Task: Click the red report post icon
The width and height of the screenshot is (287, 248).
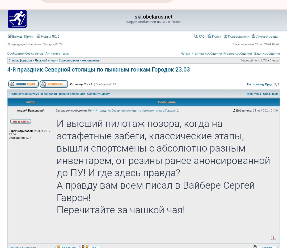Action: 273,238
